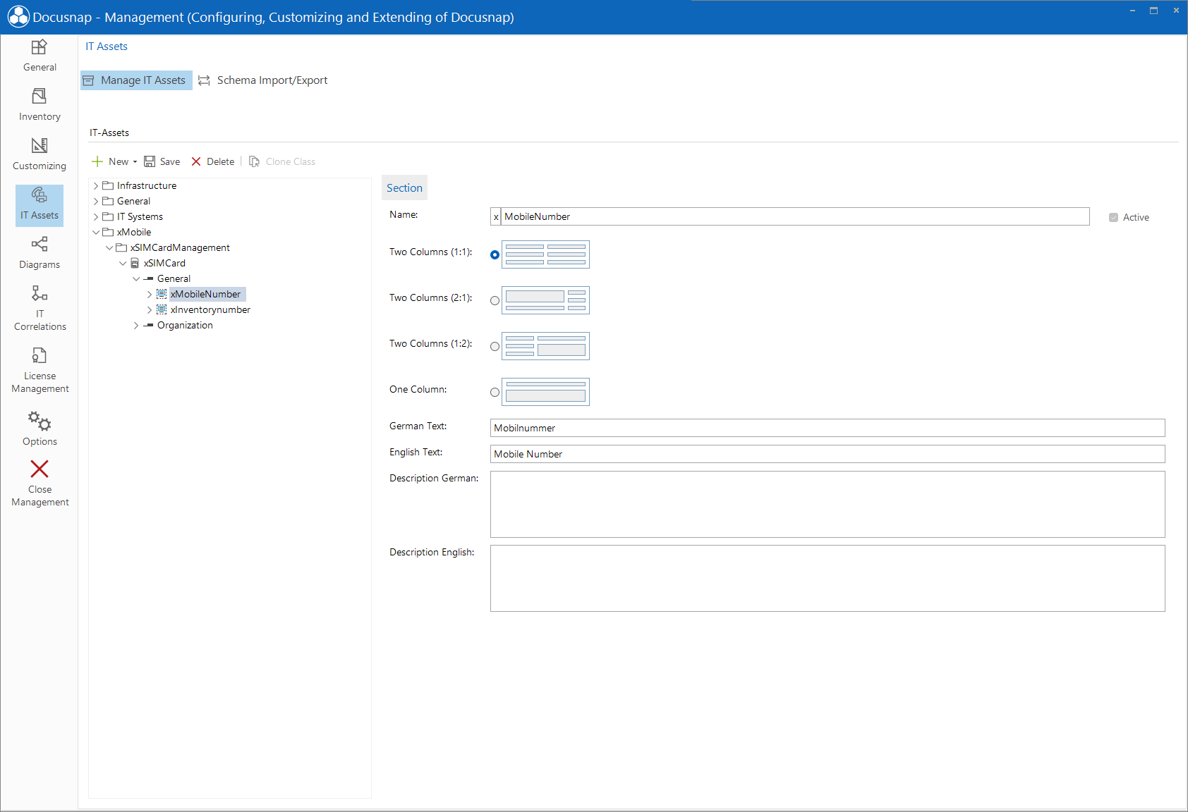Viewport: 1188px width, 812px height.
Task: Open License Management in sidebar
Action: [40, 370]
